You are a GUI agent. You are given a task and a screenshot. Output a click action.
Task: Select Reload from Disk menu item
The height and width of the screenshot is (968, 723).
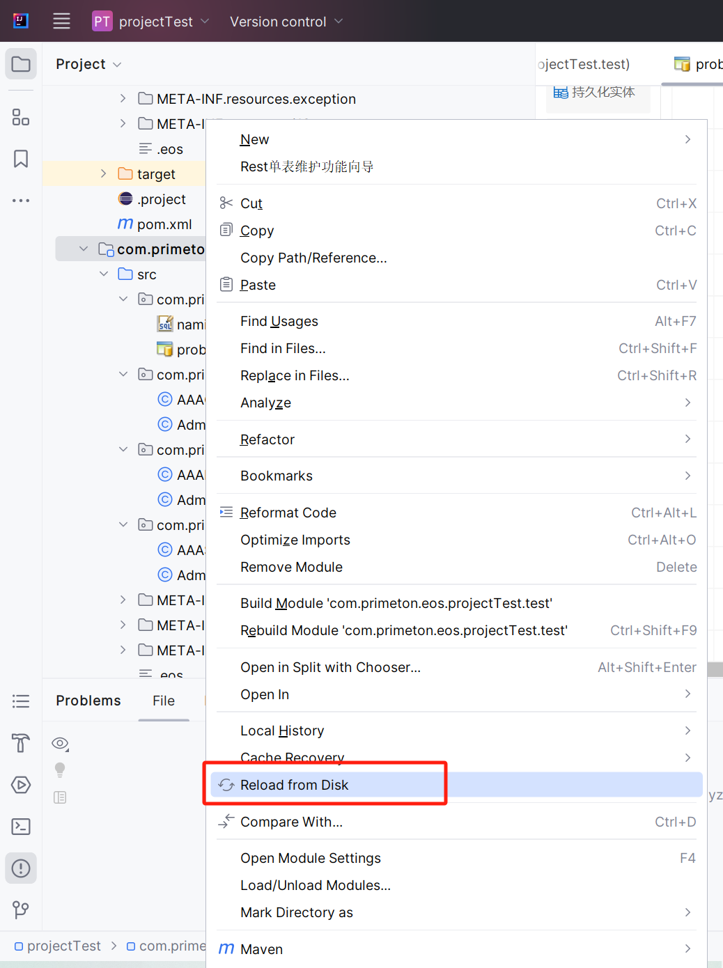[x=294, y=785]
